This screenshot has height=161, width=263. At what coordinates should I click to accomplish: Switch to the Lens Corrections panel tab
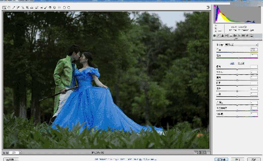[x=235, y=35]
